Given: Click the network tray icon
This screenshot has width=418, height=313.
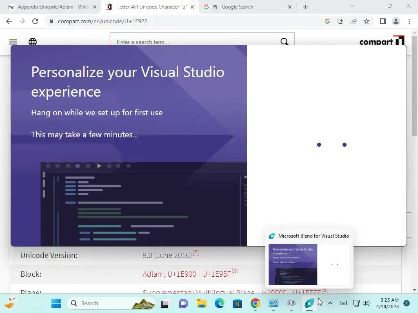Looking at the screenshot, I should [356, 303].
